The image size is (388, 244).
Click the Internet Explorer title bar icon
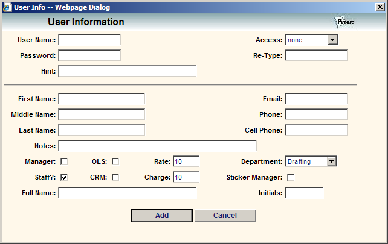[7, 7]
